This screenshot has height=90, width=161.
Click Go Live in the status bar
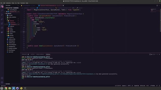click(143, 85)
